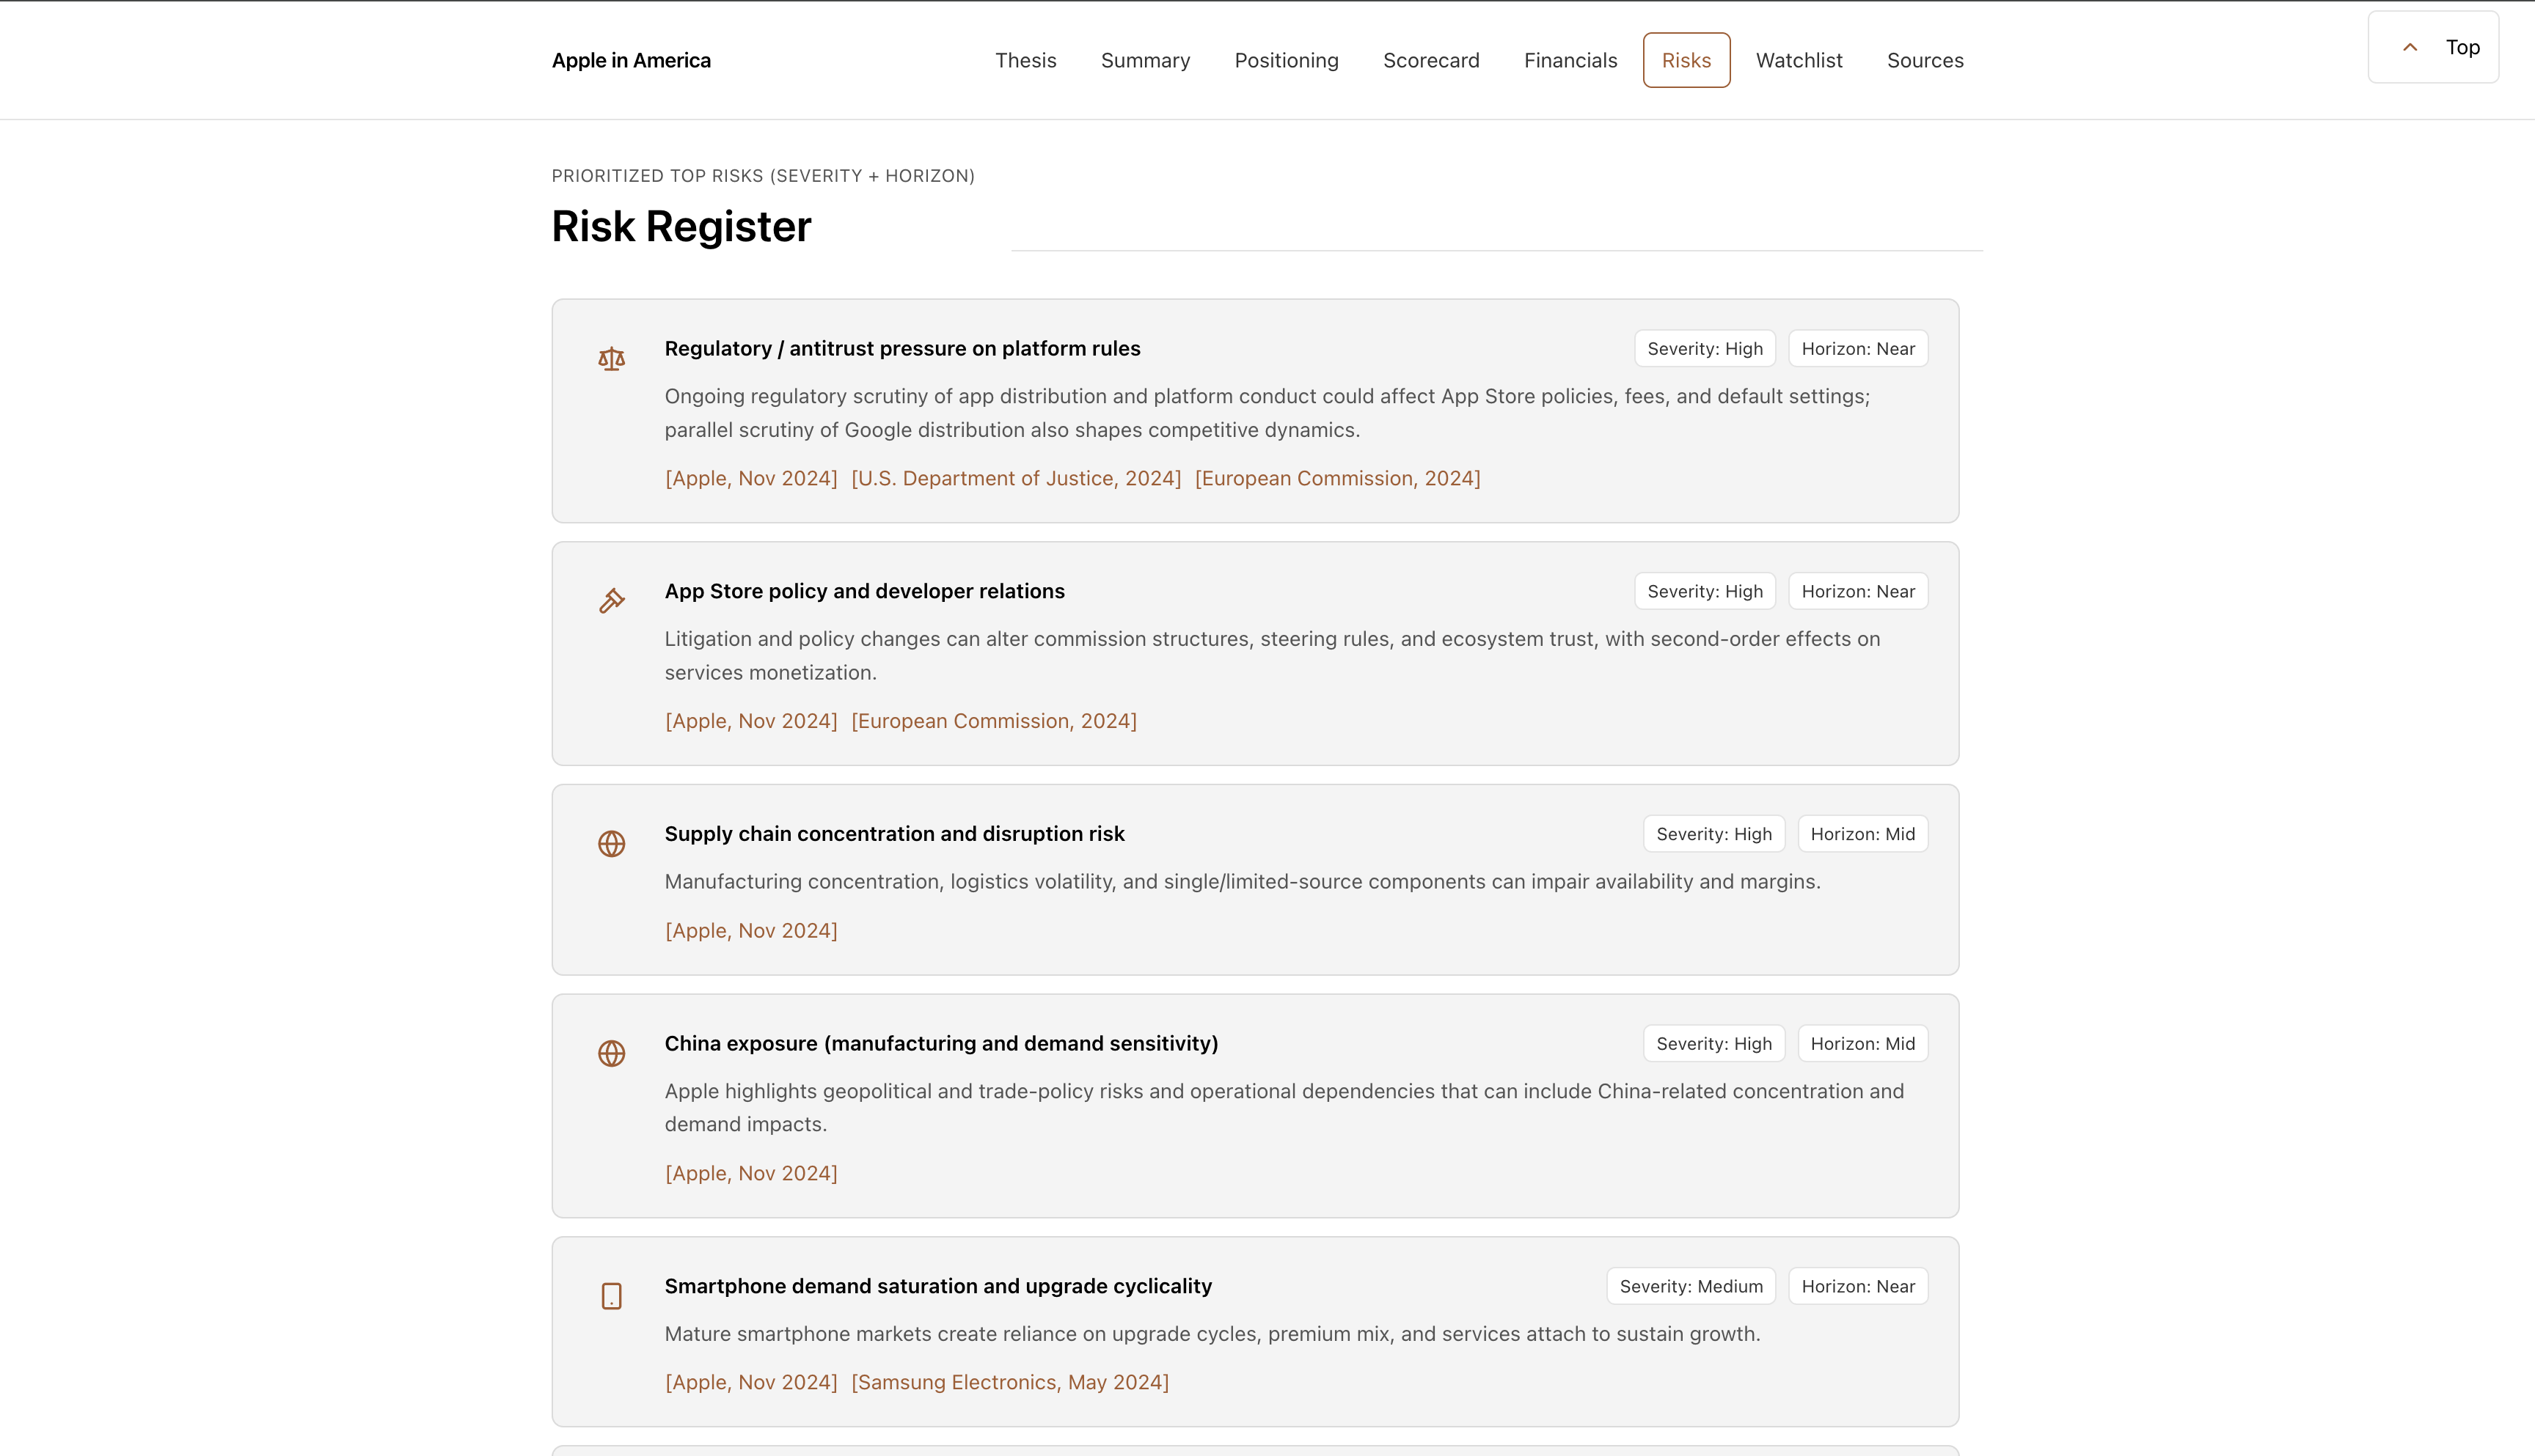Open the Apple Nov 2024 citation under China exposure
The image size is (2535, 1456).
(x=751, y=1173)
